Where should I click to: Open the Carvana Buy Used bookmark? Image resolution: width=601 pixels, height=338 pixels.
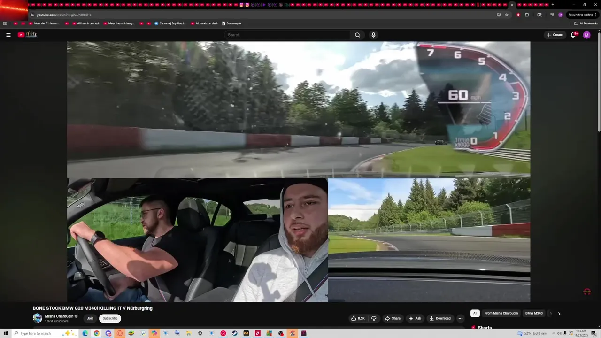[x=170, y=23]
